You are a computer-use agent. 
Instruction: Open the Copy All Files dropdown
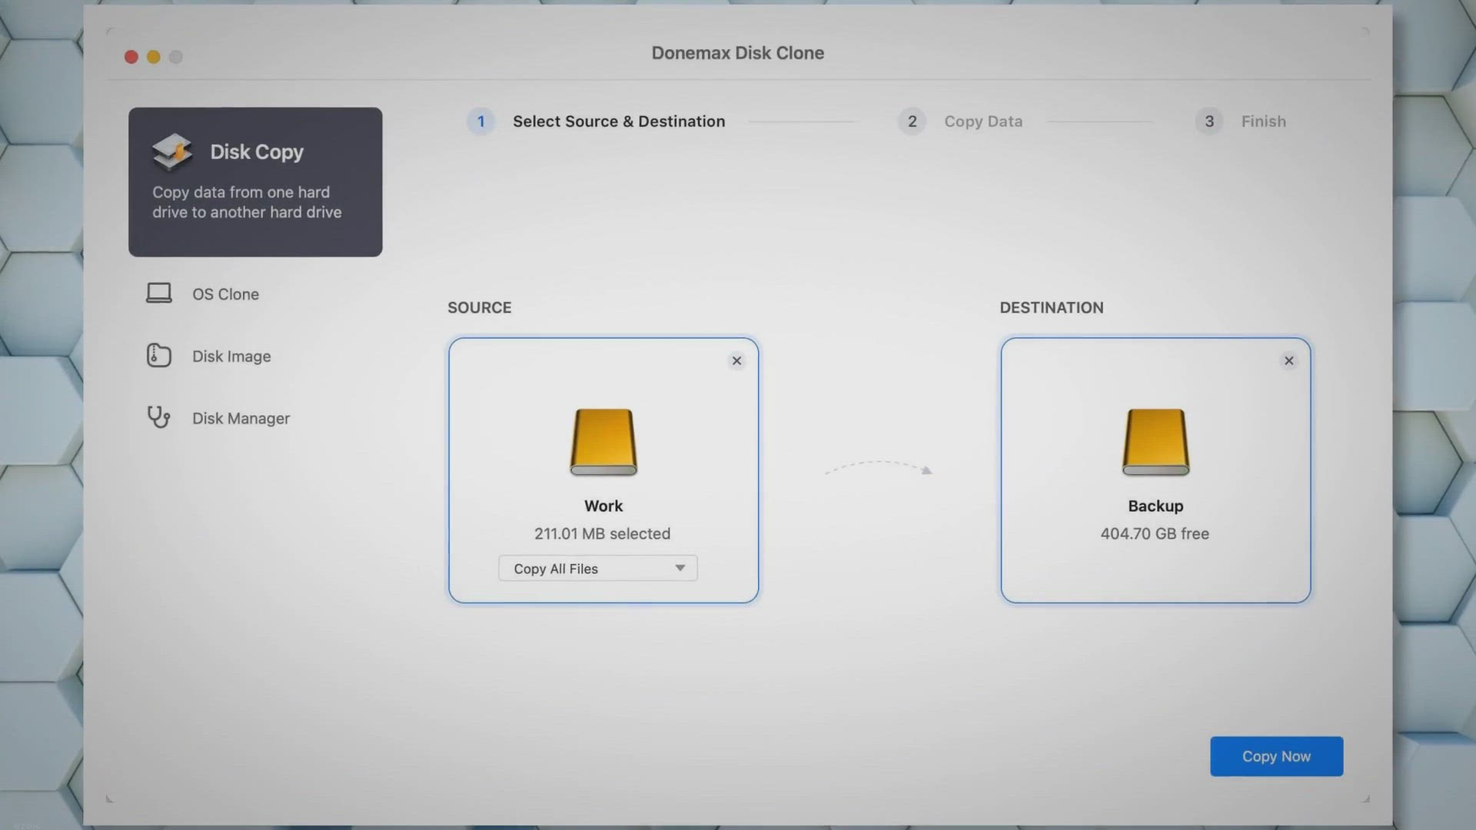pyautogui.click(x=598, y=568)
